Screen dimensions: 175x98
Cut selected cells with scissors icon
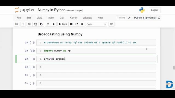pyautogui.click(x=30, y=24)
